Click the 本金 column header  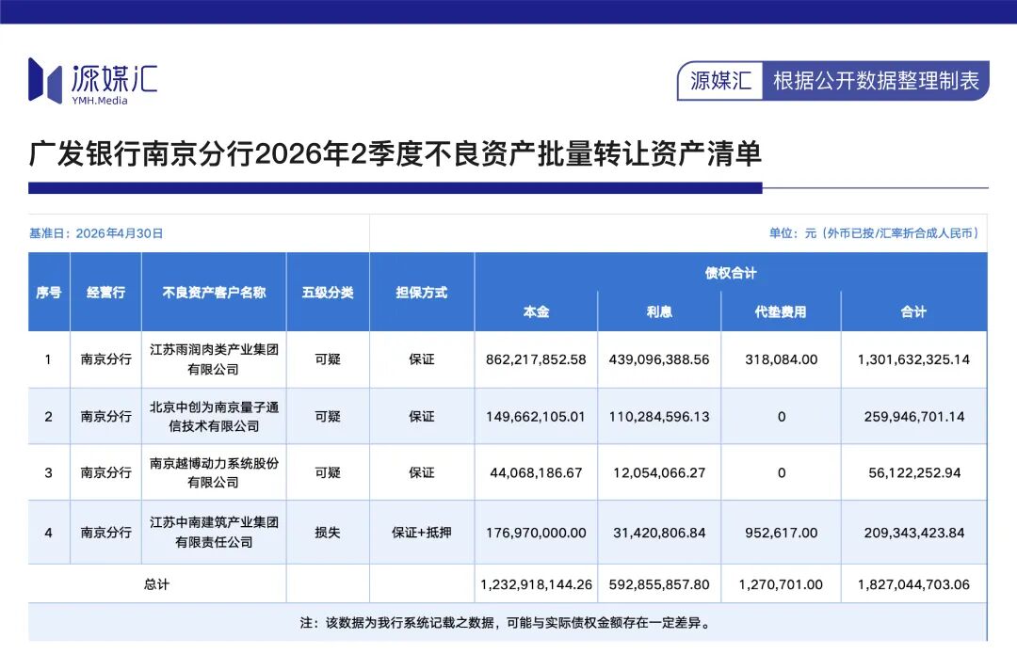pos(536,311)
